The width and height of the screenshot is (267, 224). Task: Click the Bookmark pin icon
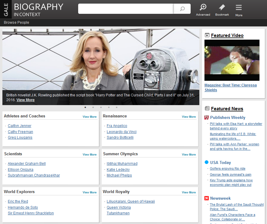tap(222, 8)
